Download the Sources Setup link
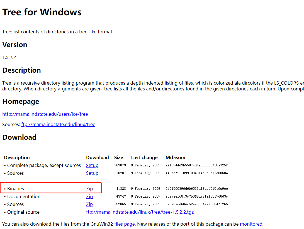Image resolution: width=304 pixels, height=229 pixels. point(92,173)
